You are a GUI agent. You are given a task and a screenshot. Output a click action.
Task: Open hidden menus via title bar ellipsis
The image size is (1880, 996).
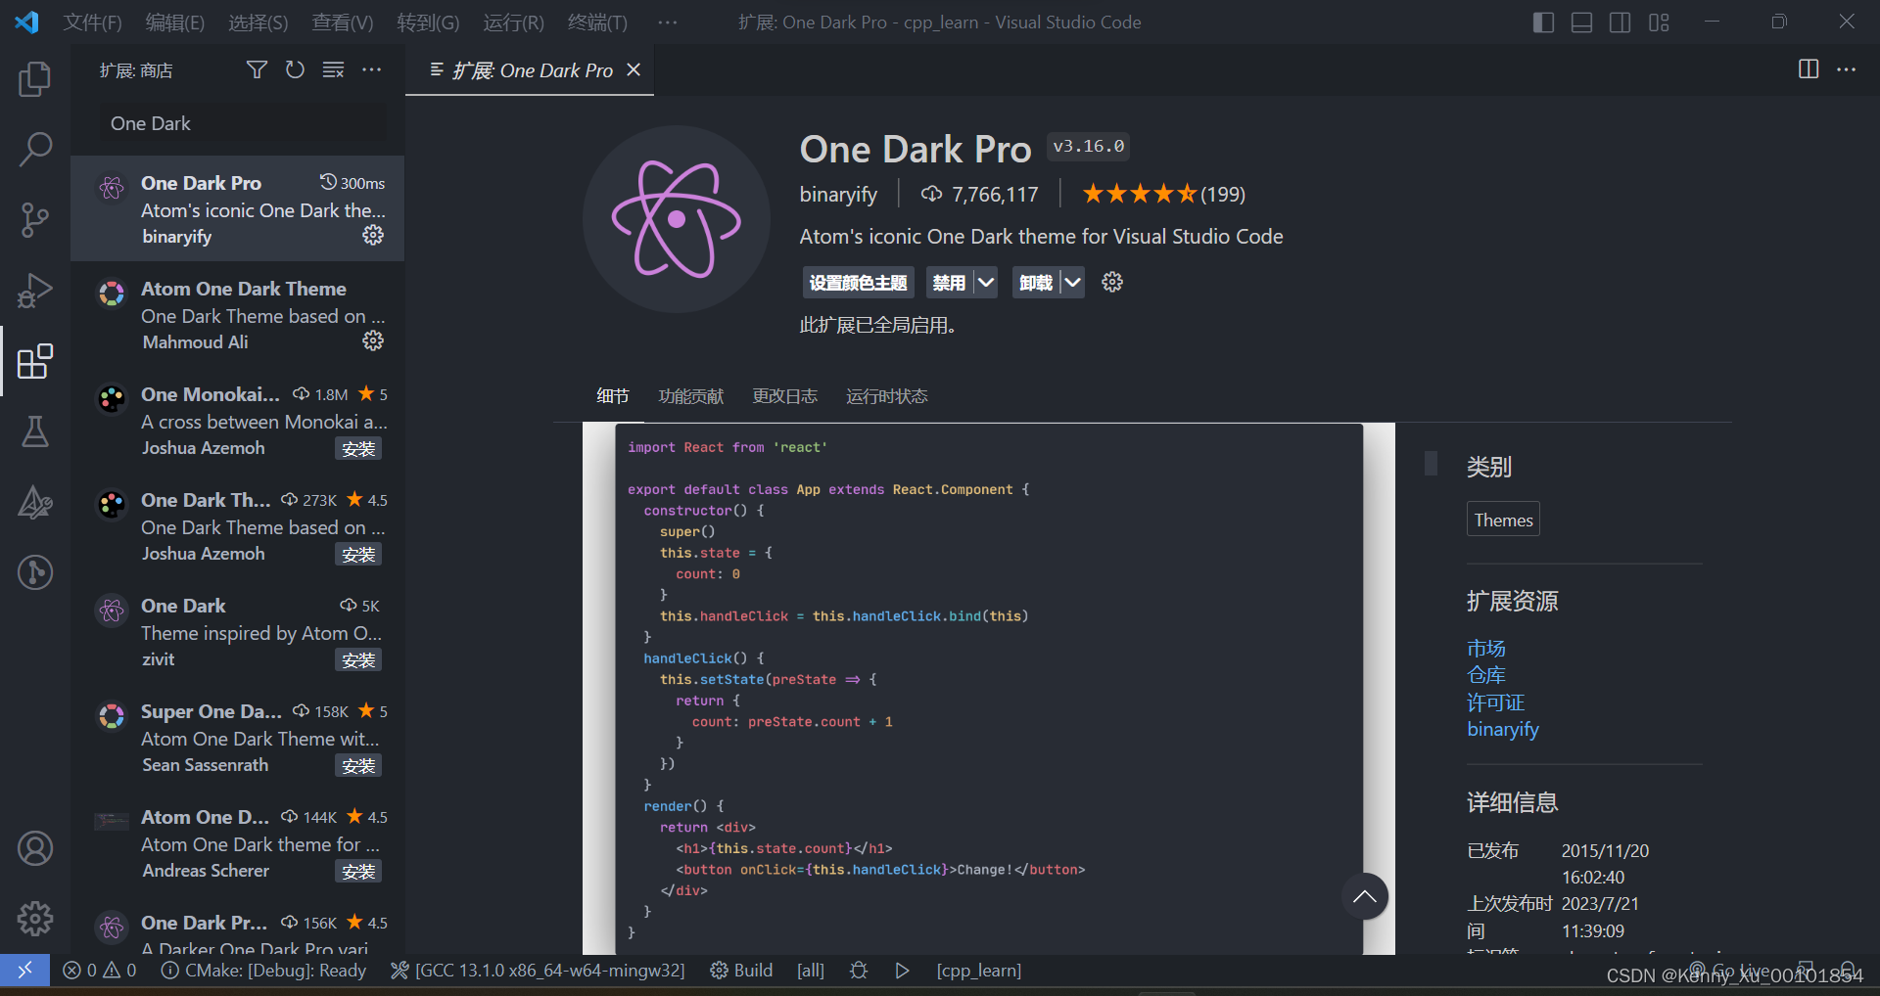coord(668,22)
